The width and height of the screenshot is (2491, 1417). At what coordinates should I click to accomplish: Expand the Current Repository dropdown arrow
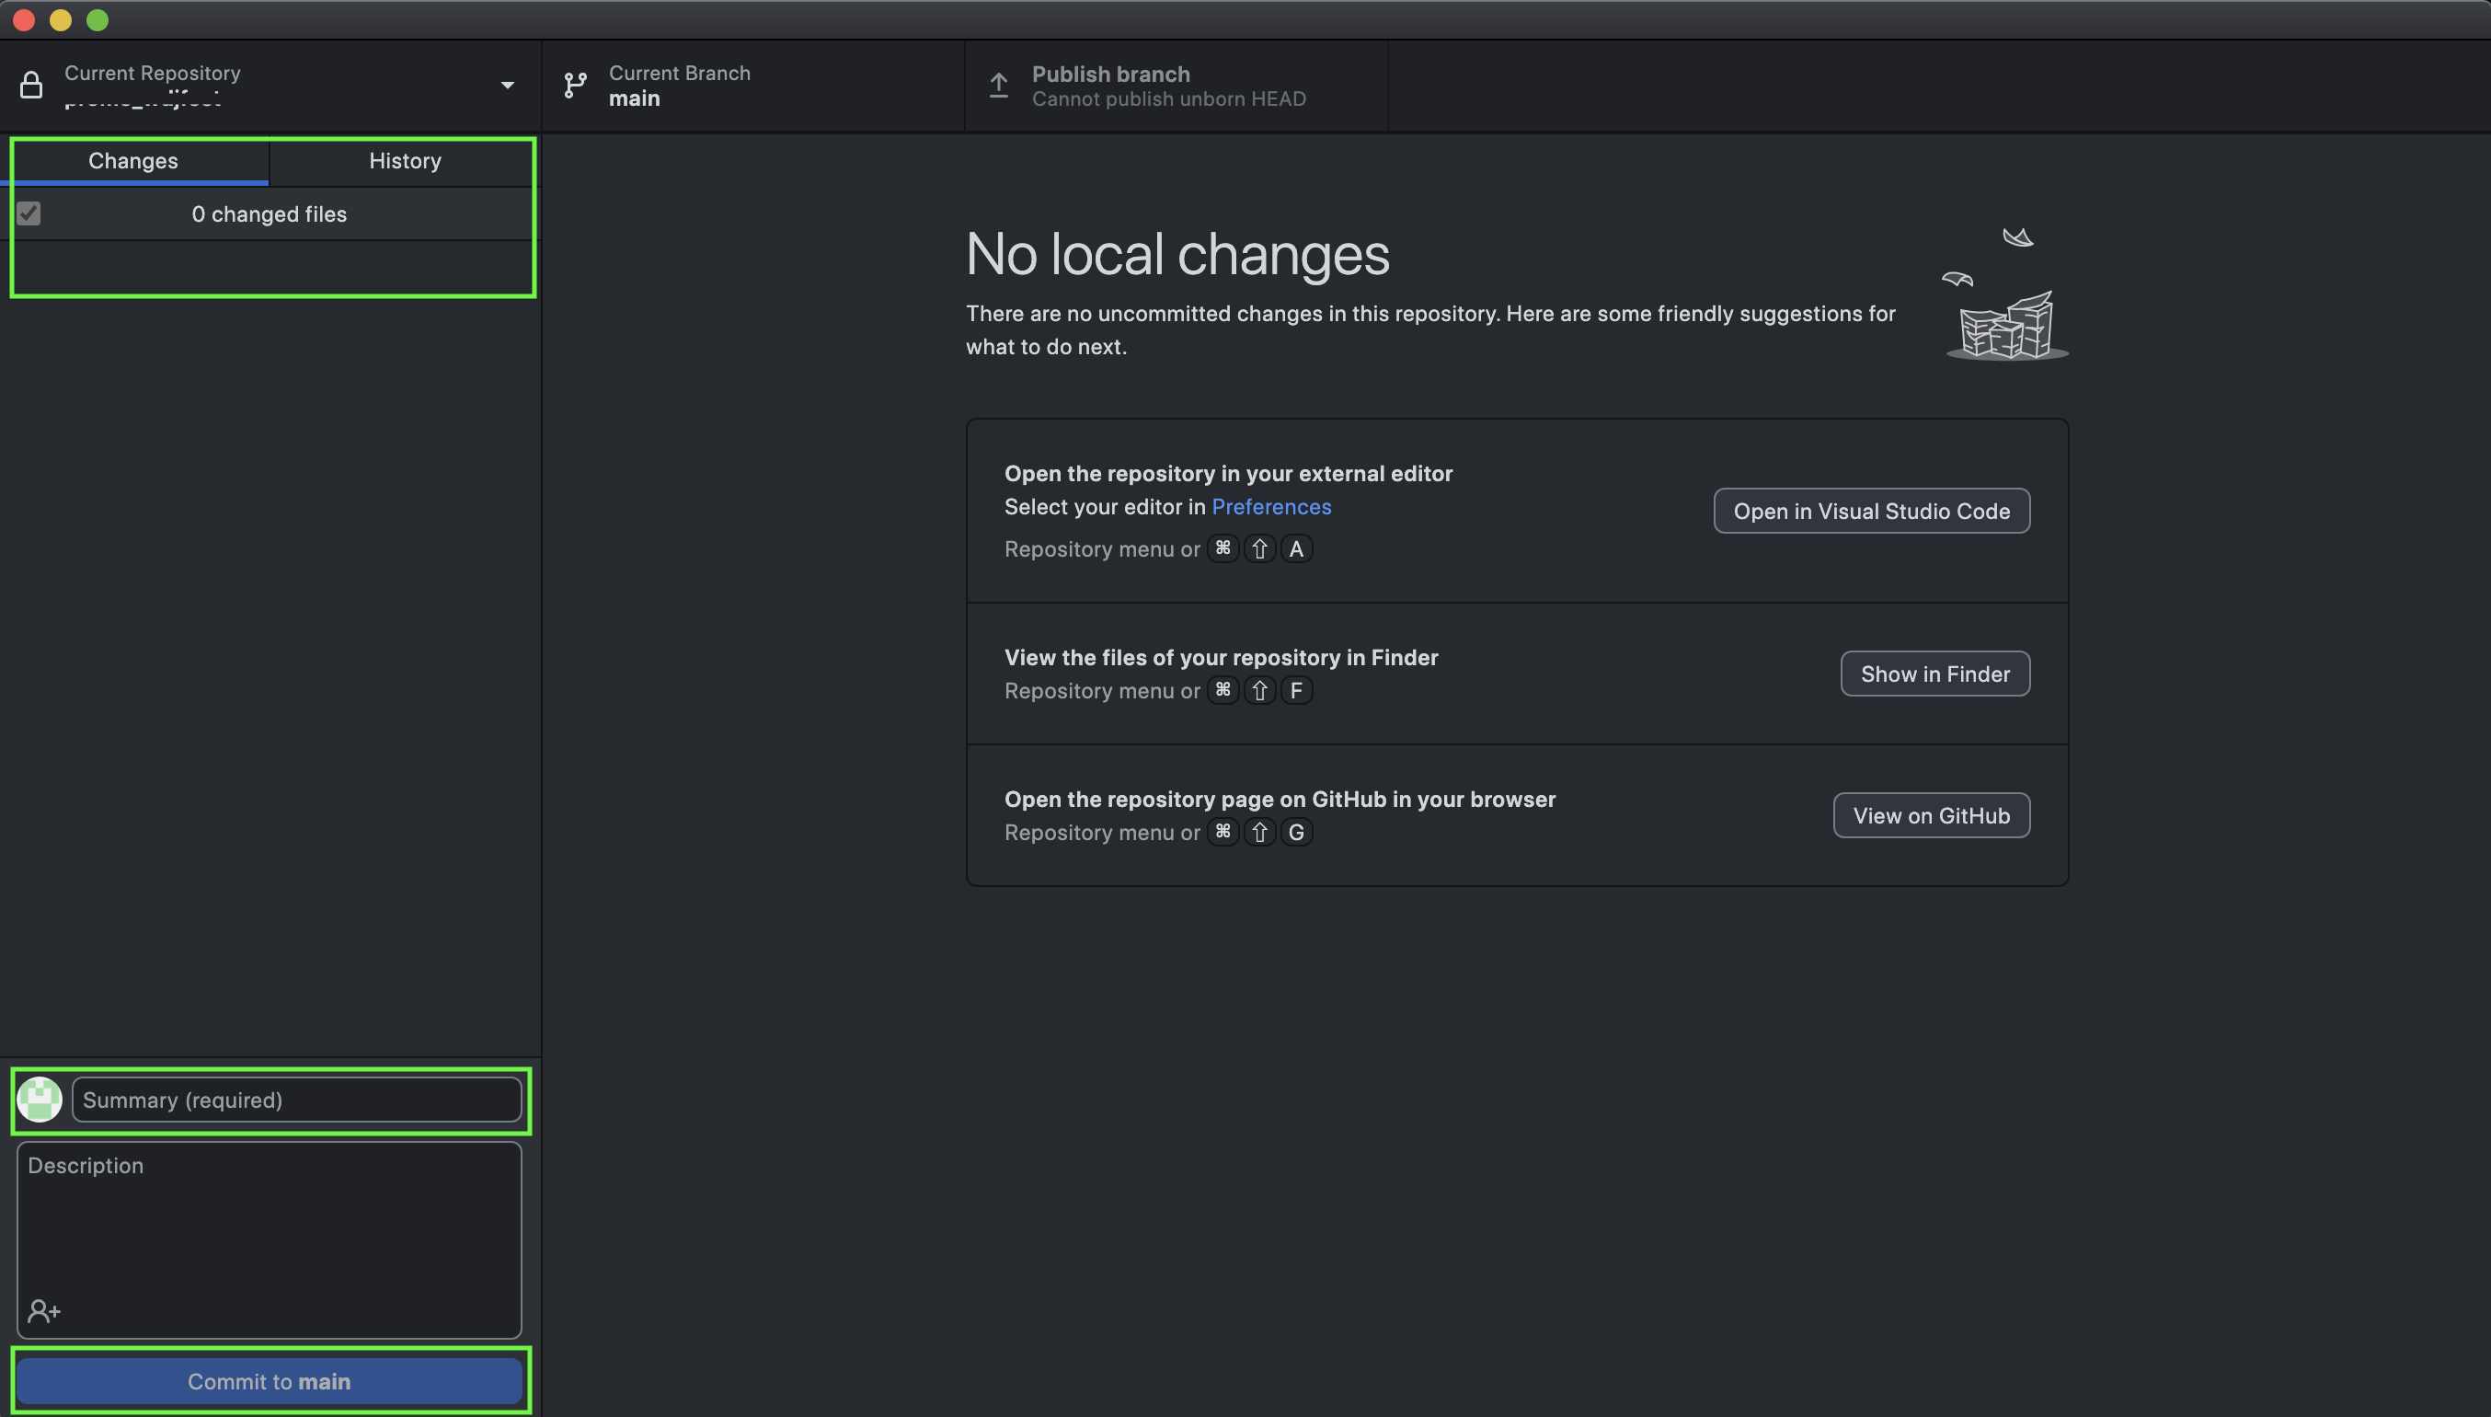click(507, 86)
